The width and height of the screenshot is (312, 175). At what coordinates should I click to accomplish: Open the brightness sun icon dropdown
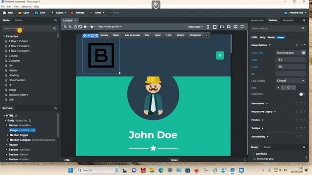pyautogui.click(x=93, y=27)
